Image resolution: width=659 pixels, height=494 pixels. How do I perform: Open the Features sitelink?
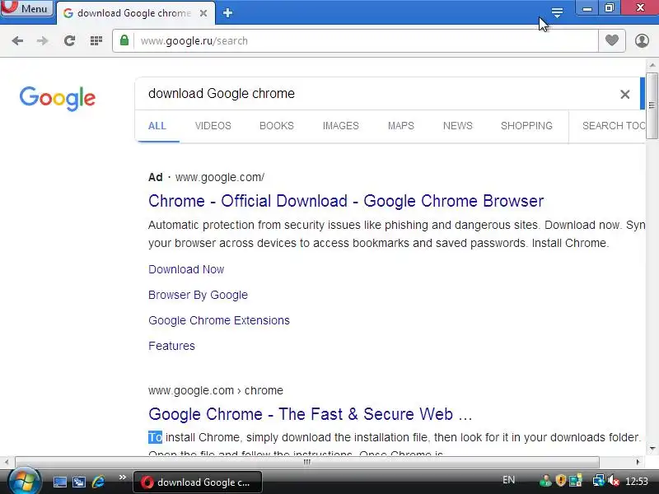(x=171, y=346)
